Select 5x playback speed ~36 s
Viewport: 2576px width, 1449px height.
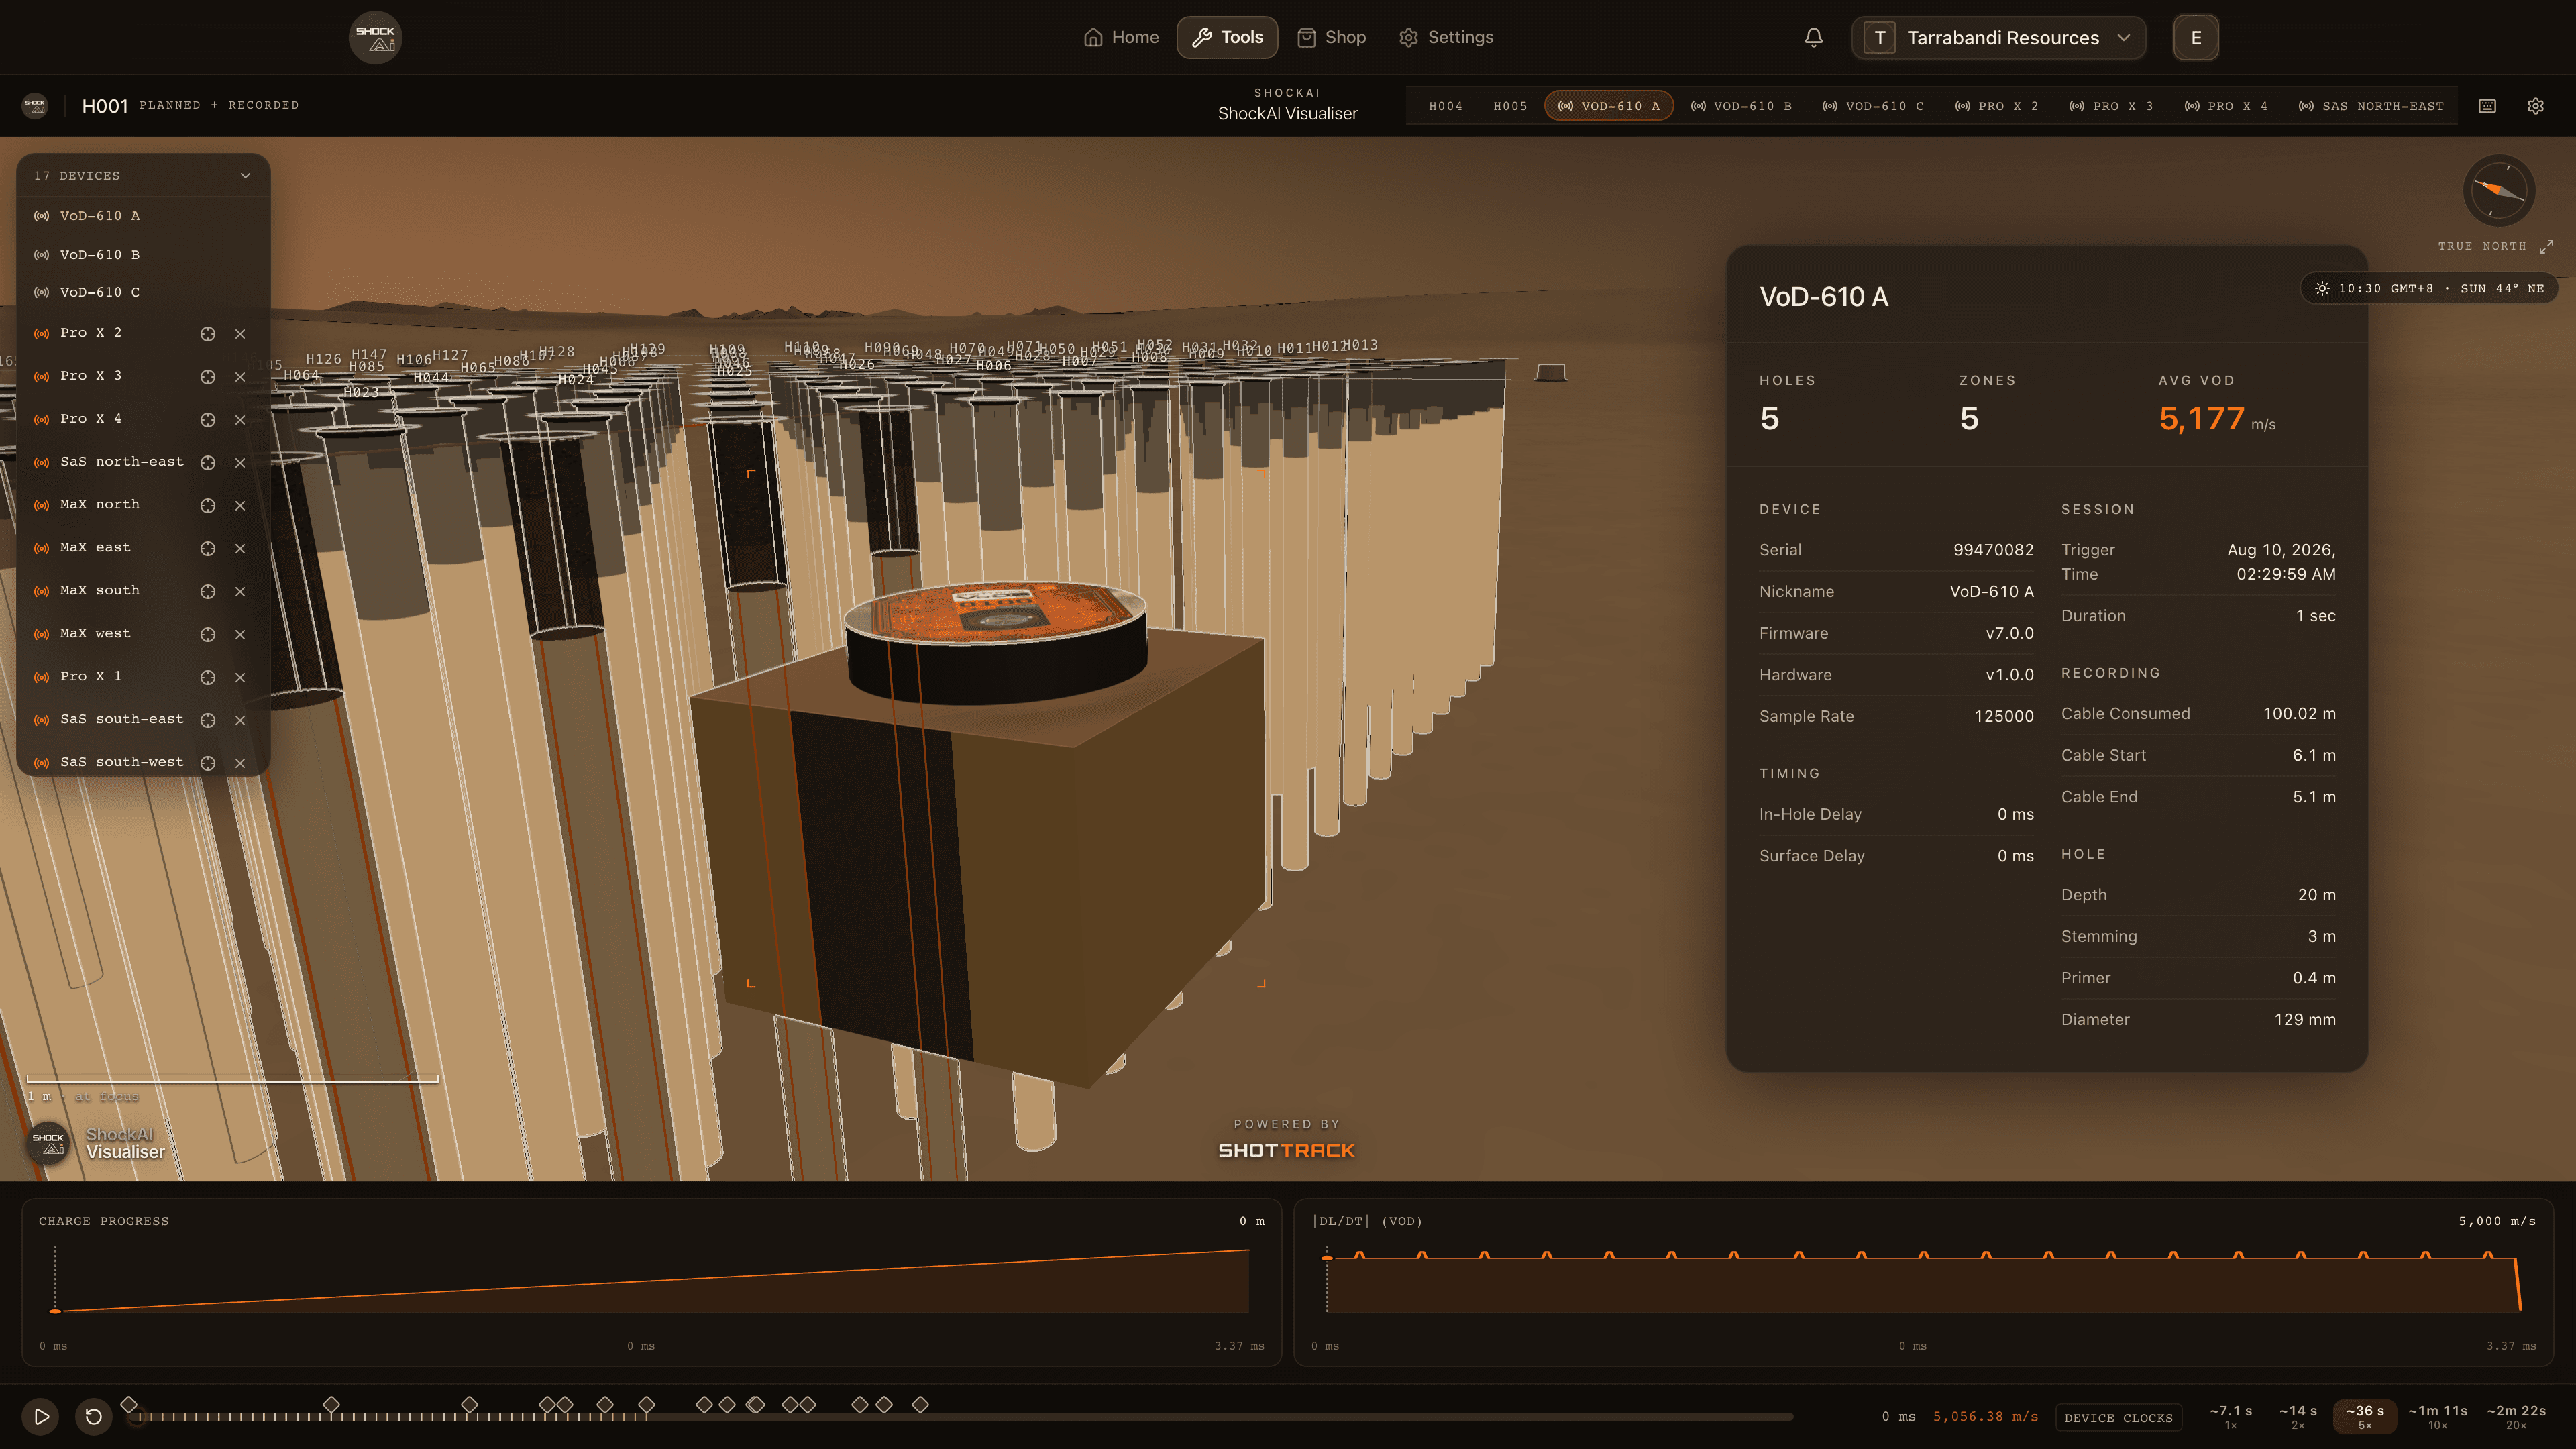(2365, 1416)
